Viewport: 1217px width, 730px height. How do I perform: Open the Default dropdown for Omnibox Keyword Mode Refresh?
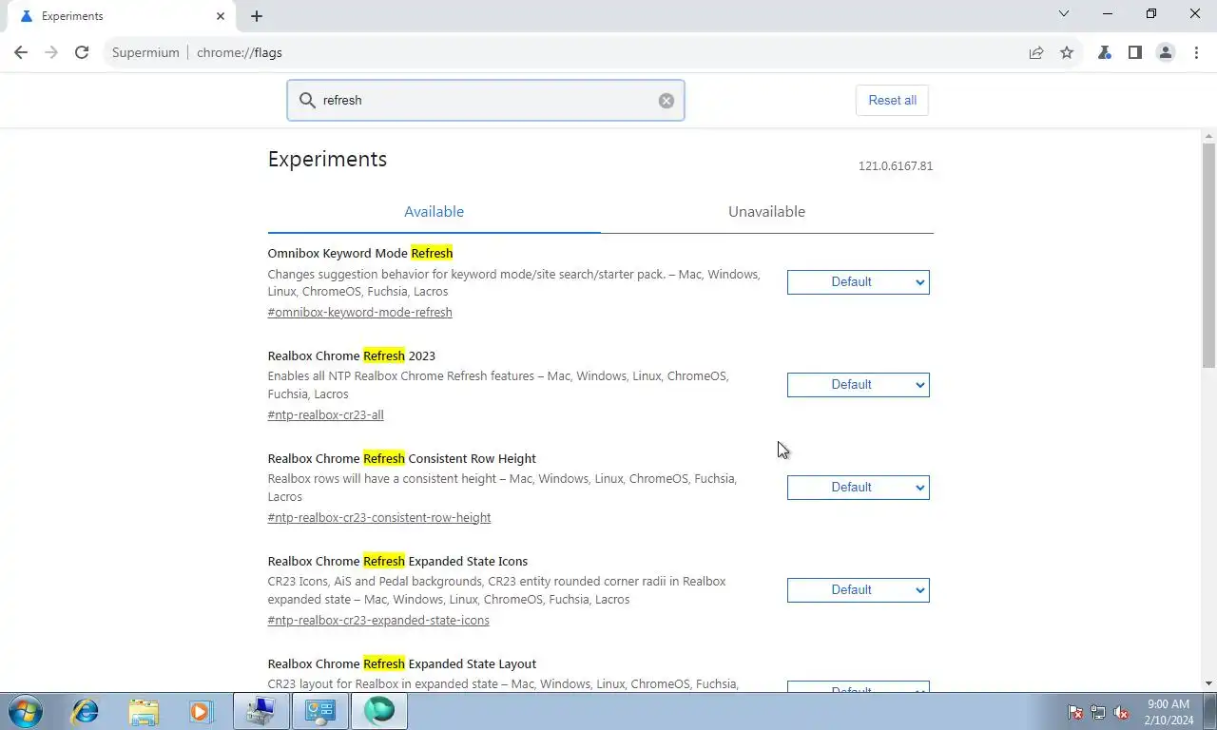[x=858, y=282]
